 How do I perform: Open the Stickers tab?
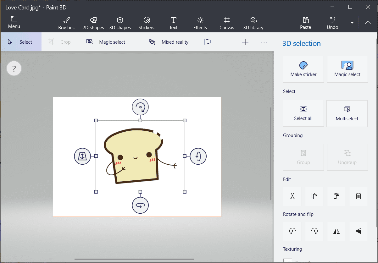(x=147, y=24)
